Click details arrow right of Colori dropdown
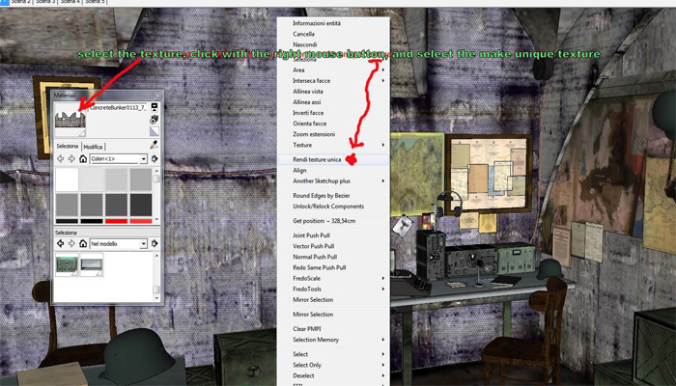The width and height of the screenshot is (676, 386). point(156,158)
